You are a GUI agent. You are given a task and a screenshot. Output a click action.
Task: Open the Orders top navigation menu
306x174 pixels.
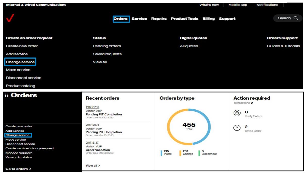click(120, 19)
